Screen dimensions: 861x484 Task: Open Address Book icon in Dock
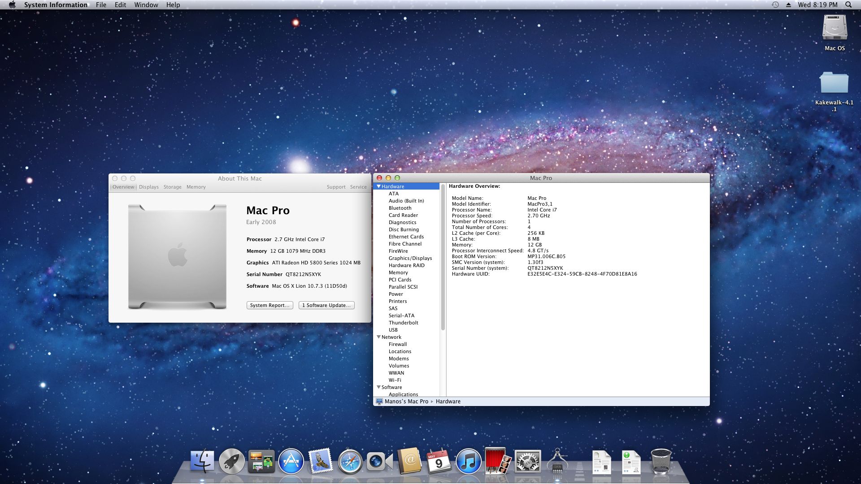[x=409, y=461]
